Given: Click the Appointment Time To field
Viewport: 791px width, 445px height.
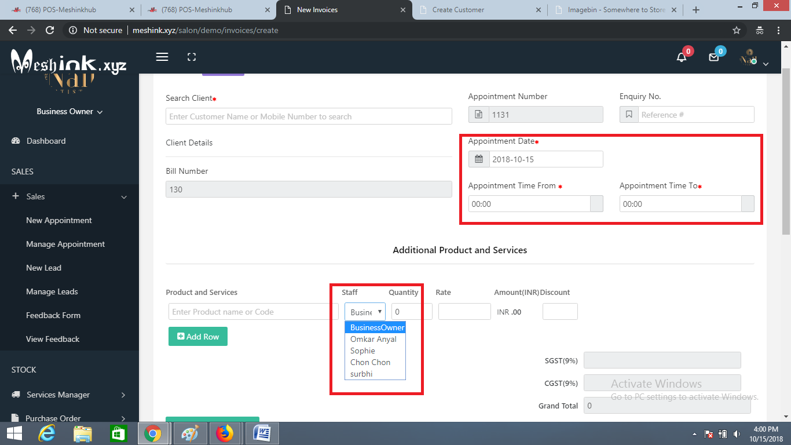Looking at the screenshot, I should 680,204.
